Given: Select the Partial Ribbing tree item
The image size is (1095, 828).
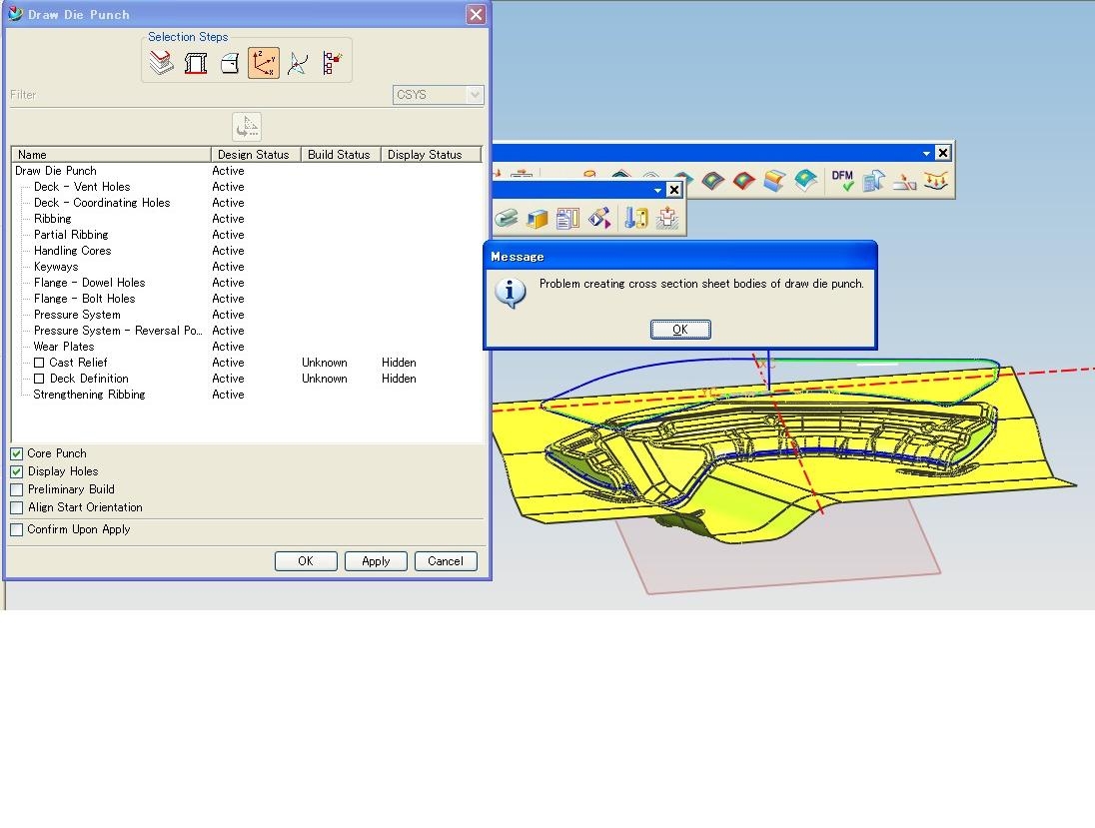Looking at the screenshot, I should pos(71,236).
